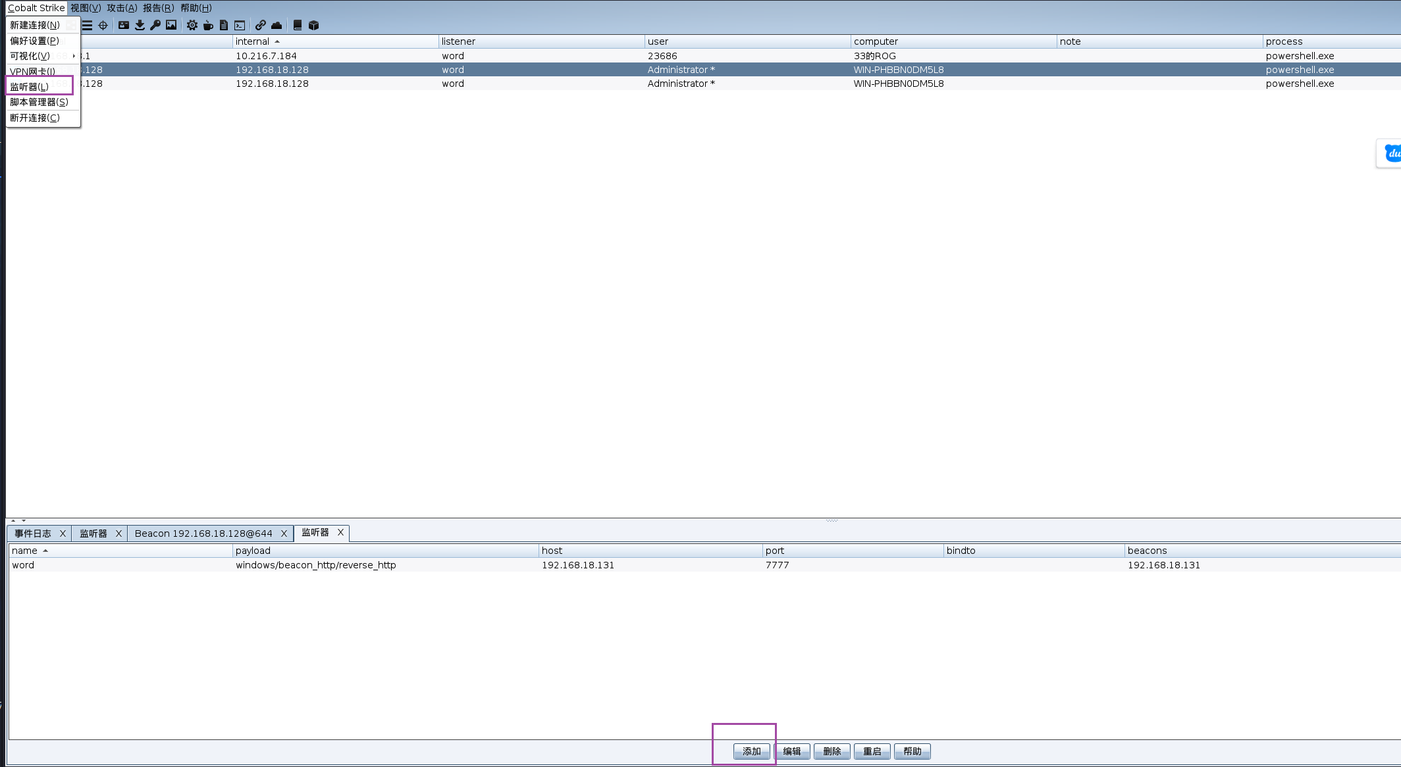Open the 攻击(A) menu
The height and width of the screenshot is (767, 1401).
coord(122,8)
